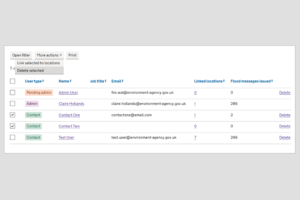Sort table by Email column
The image size is (300, 200).
coord(117,81)
